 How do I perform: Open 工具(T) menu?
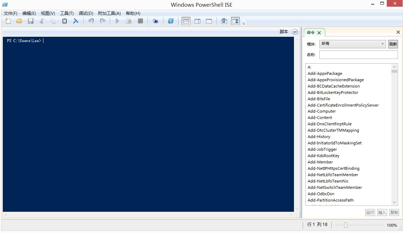click(x=67, y=13)
